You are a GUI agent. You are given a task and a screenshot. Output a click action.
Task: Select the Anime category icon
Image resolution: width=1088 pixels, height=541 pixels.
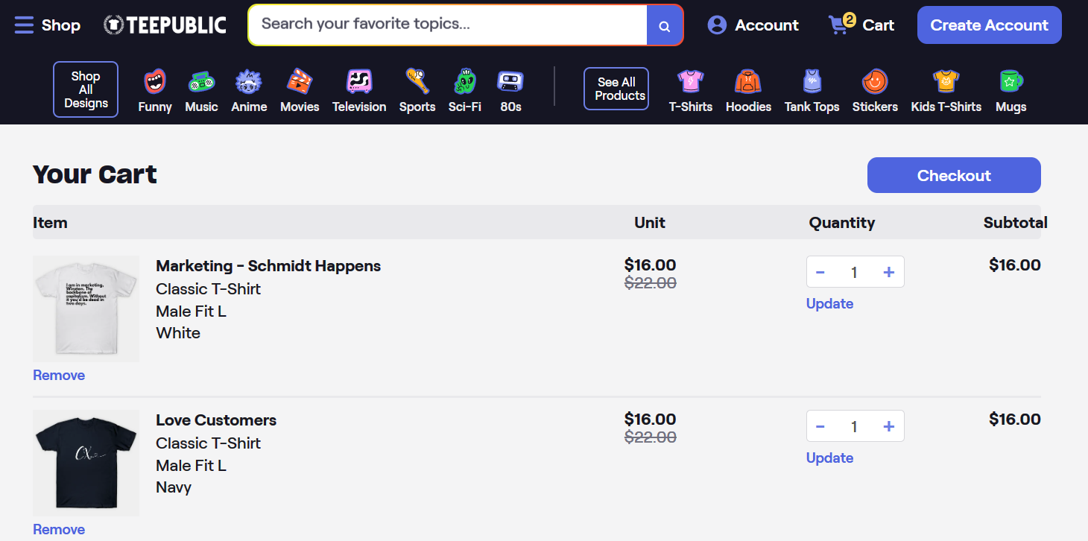tap(249, 81)
